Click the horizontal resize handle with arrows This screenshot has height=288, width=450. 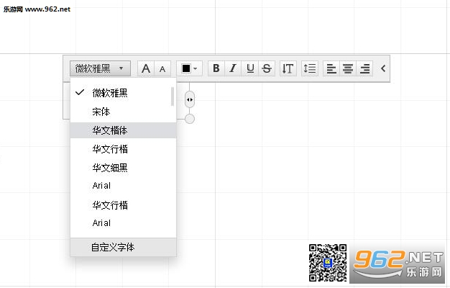click(x=189, y=100)
